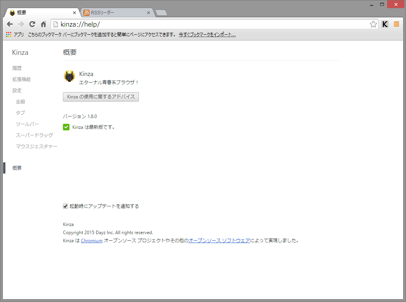The height and width of the screenshot is (302, 406).
Task: Click the K extension icon
Action: [384, 24]
